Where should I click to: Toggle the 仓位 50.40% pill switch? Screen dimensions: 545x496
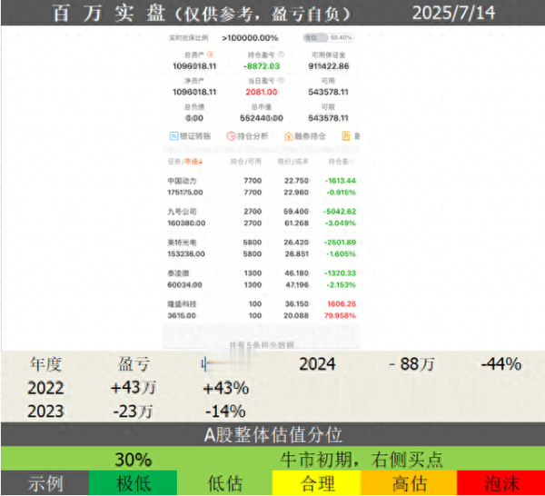(328, 38)
